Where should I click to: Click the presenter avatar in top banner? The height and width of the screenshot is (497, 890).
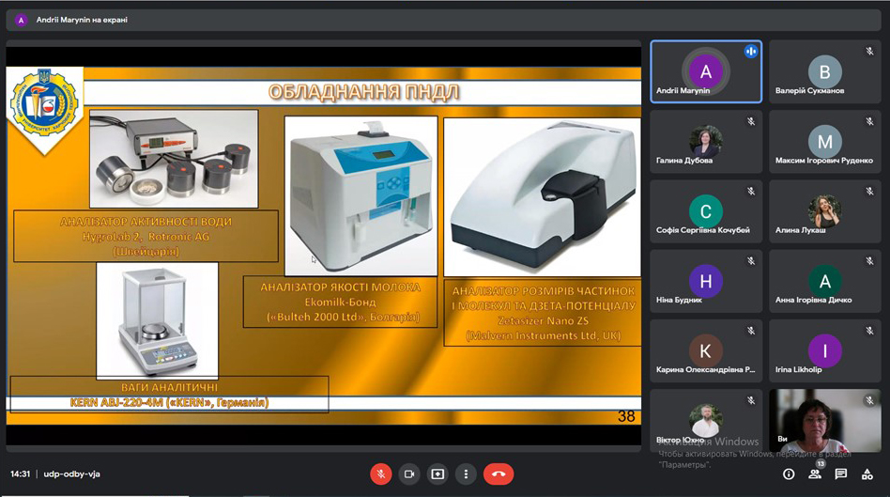[22, 20]
